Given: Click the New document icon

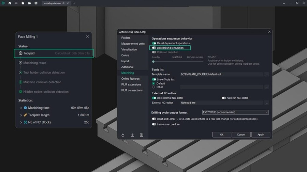Looking at the screenshot, I should click(23, 3).
